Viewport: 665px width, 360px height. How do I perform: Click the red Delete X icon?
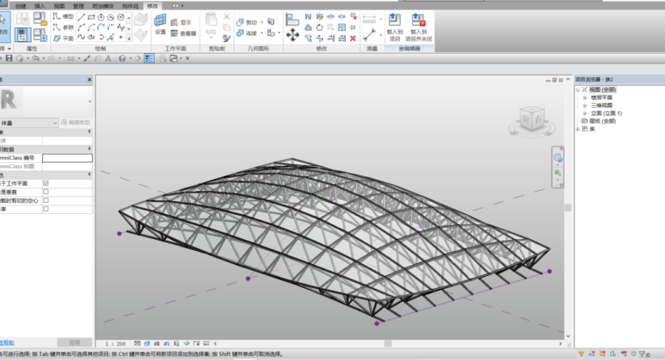click(353, 39)
